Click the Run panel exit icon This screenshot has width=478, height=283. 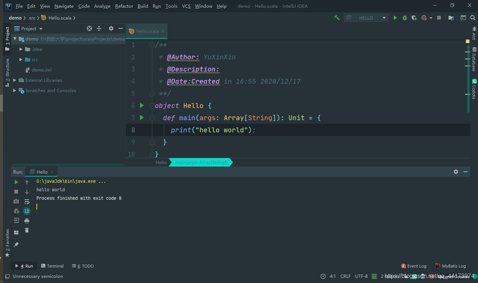tap(16, 220)
